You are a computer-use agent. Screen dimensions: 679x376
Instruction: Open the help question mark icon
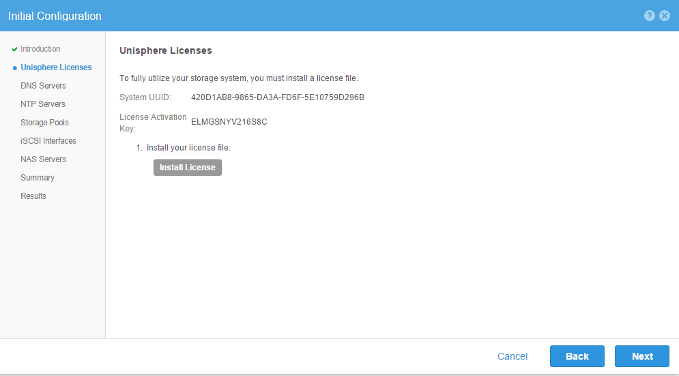pos(649,16)
